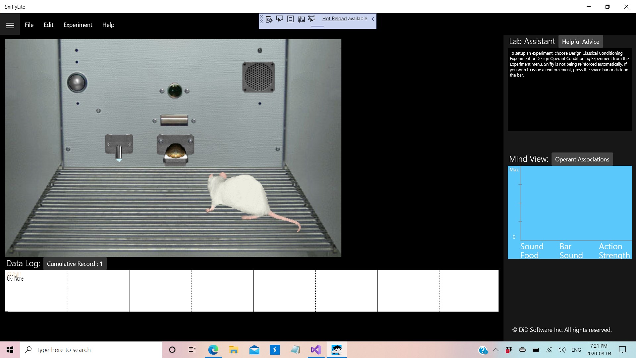This screenshot has width=636, height=358.
Task: Click the taskbar search box
Action: (91, 350)
